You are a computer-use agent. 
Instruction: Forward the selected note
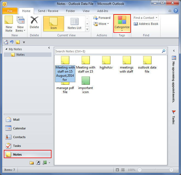(102, 18)
